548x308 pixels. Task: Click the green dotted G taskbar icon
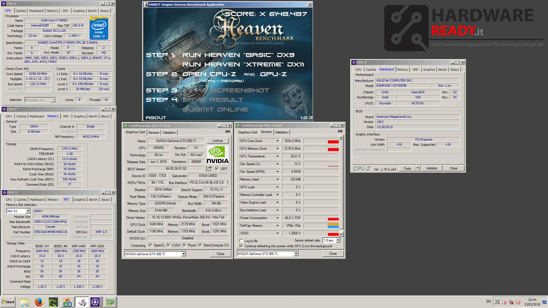point(53,302)
